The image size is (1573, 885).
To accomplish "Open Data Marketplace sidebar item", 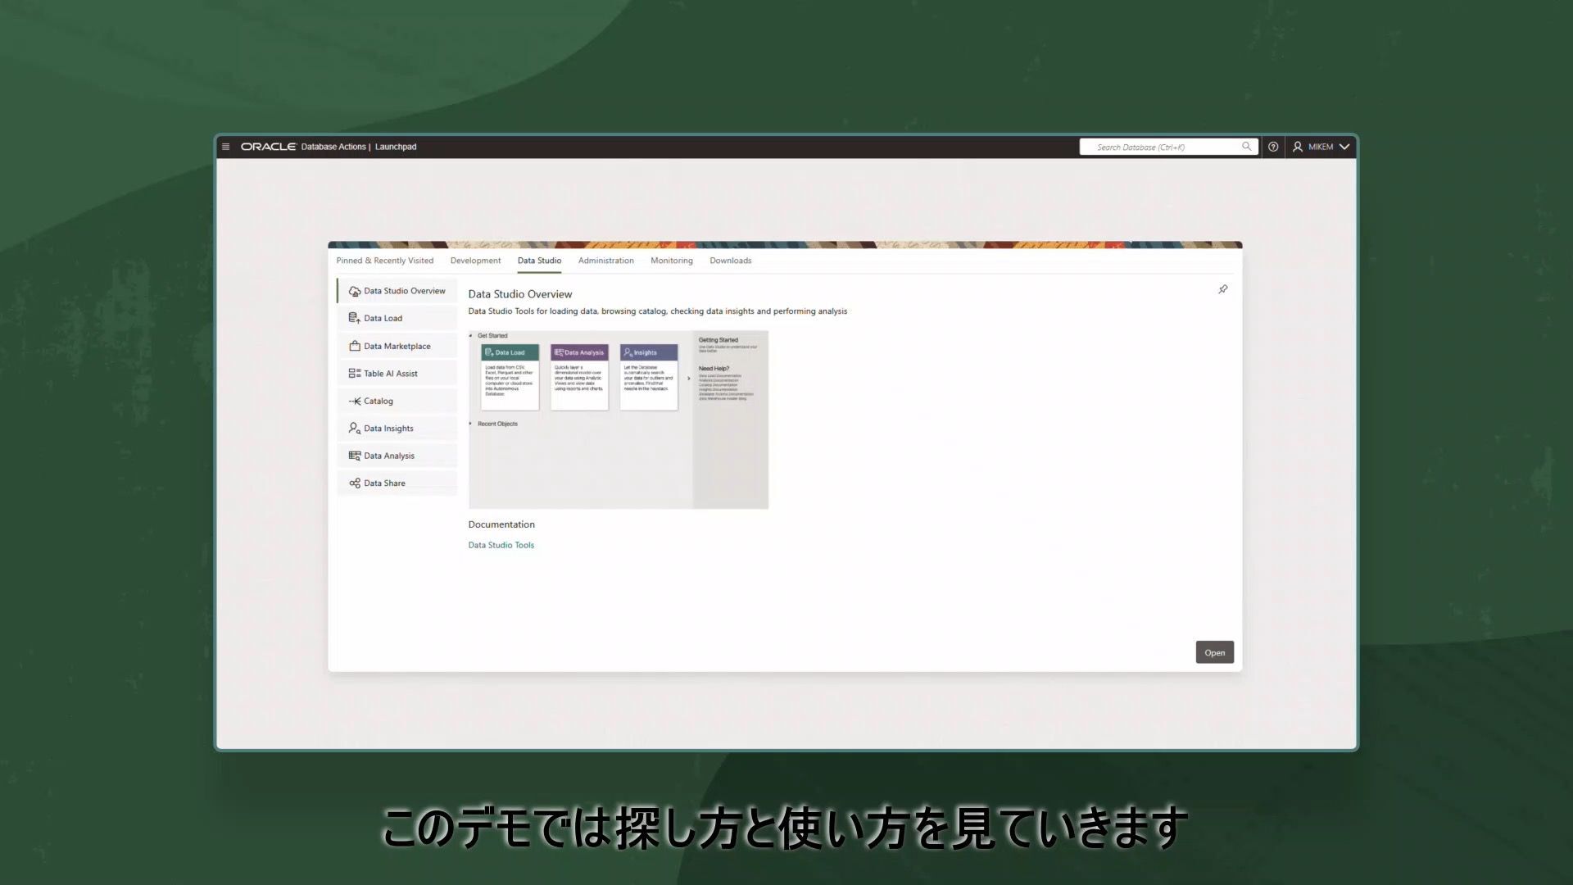I will pyautogui.click(x=397, y=346).
